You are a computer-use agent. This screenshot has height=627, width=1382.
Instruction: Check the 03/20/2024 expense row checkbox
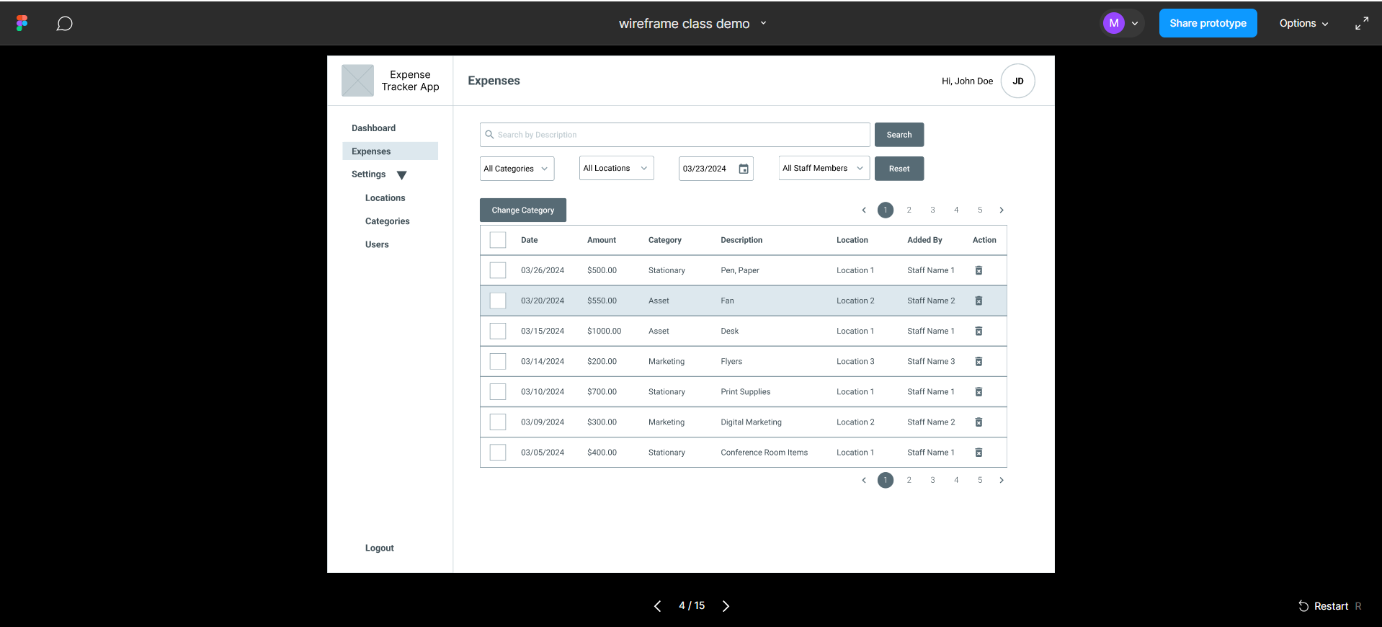click(498, 301)
